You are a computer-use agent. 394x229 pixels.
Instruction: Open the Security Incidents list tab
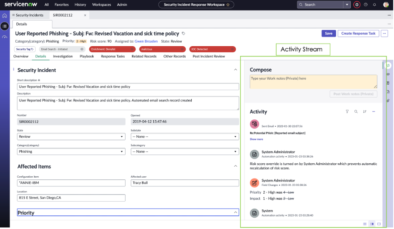coord(29,15)
